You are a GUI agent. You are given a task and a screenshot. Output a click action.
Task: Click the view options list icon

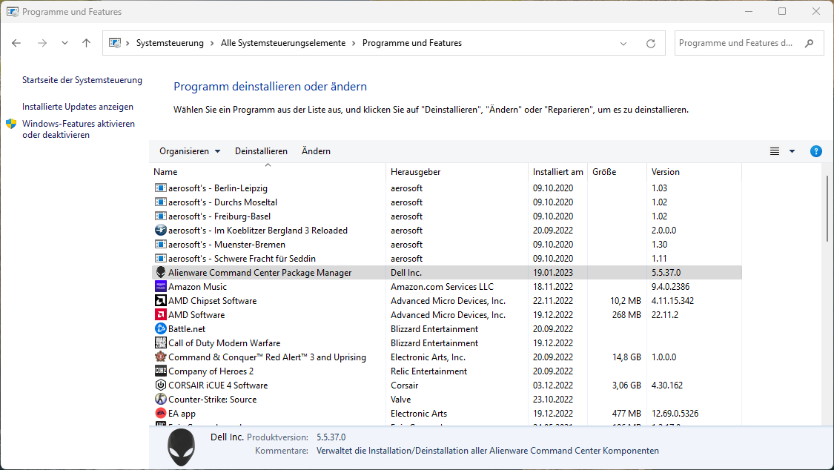click(x=775, y=151)
